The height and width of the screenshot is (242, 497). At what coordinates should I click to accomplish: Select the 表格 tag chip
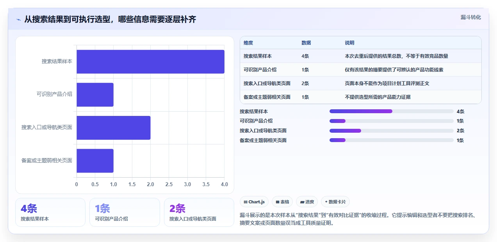pos(282,202)
